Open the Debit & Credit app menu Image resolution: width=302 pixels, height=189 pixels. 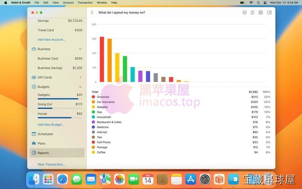(x=21, y=3)
